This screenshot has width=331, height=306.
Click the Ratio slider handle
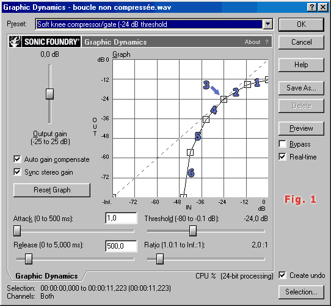160,259
